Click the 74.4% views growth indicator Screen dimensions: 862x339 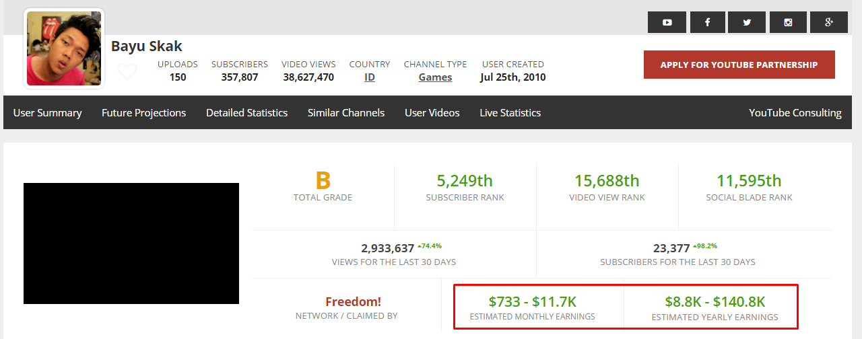(430, 246)
